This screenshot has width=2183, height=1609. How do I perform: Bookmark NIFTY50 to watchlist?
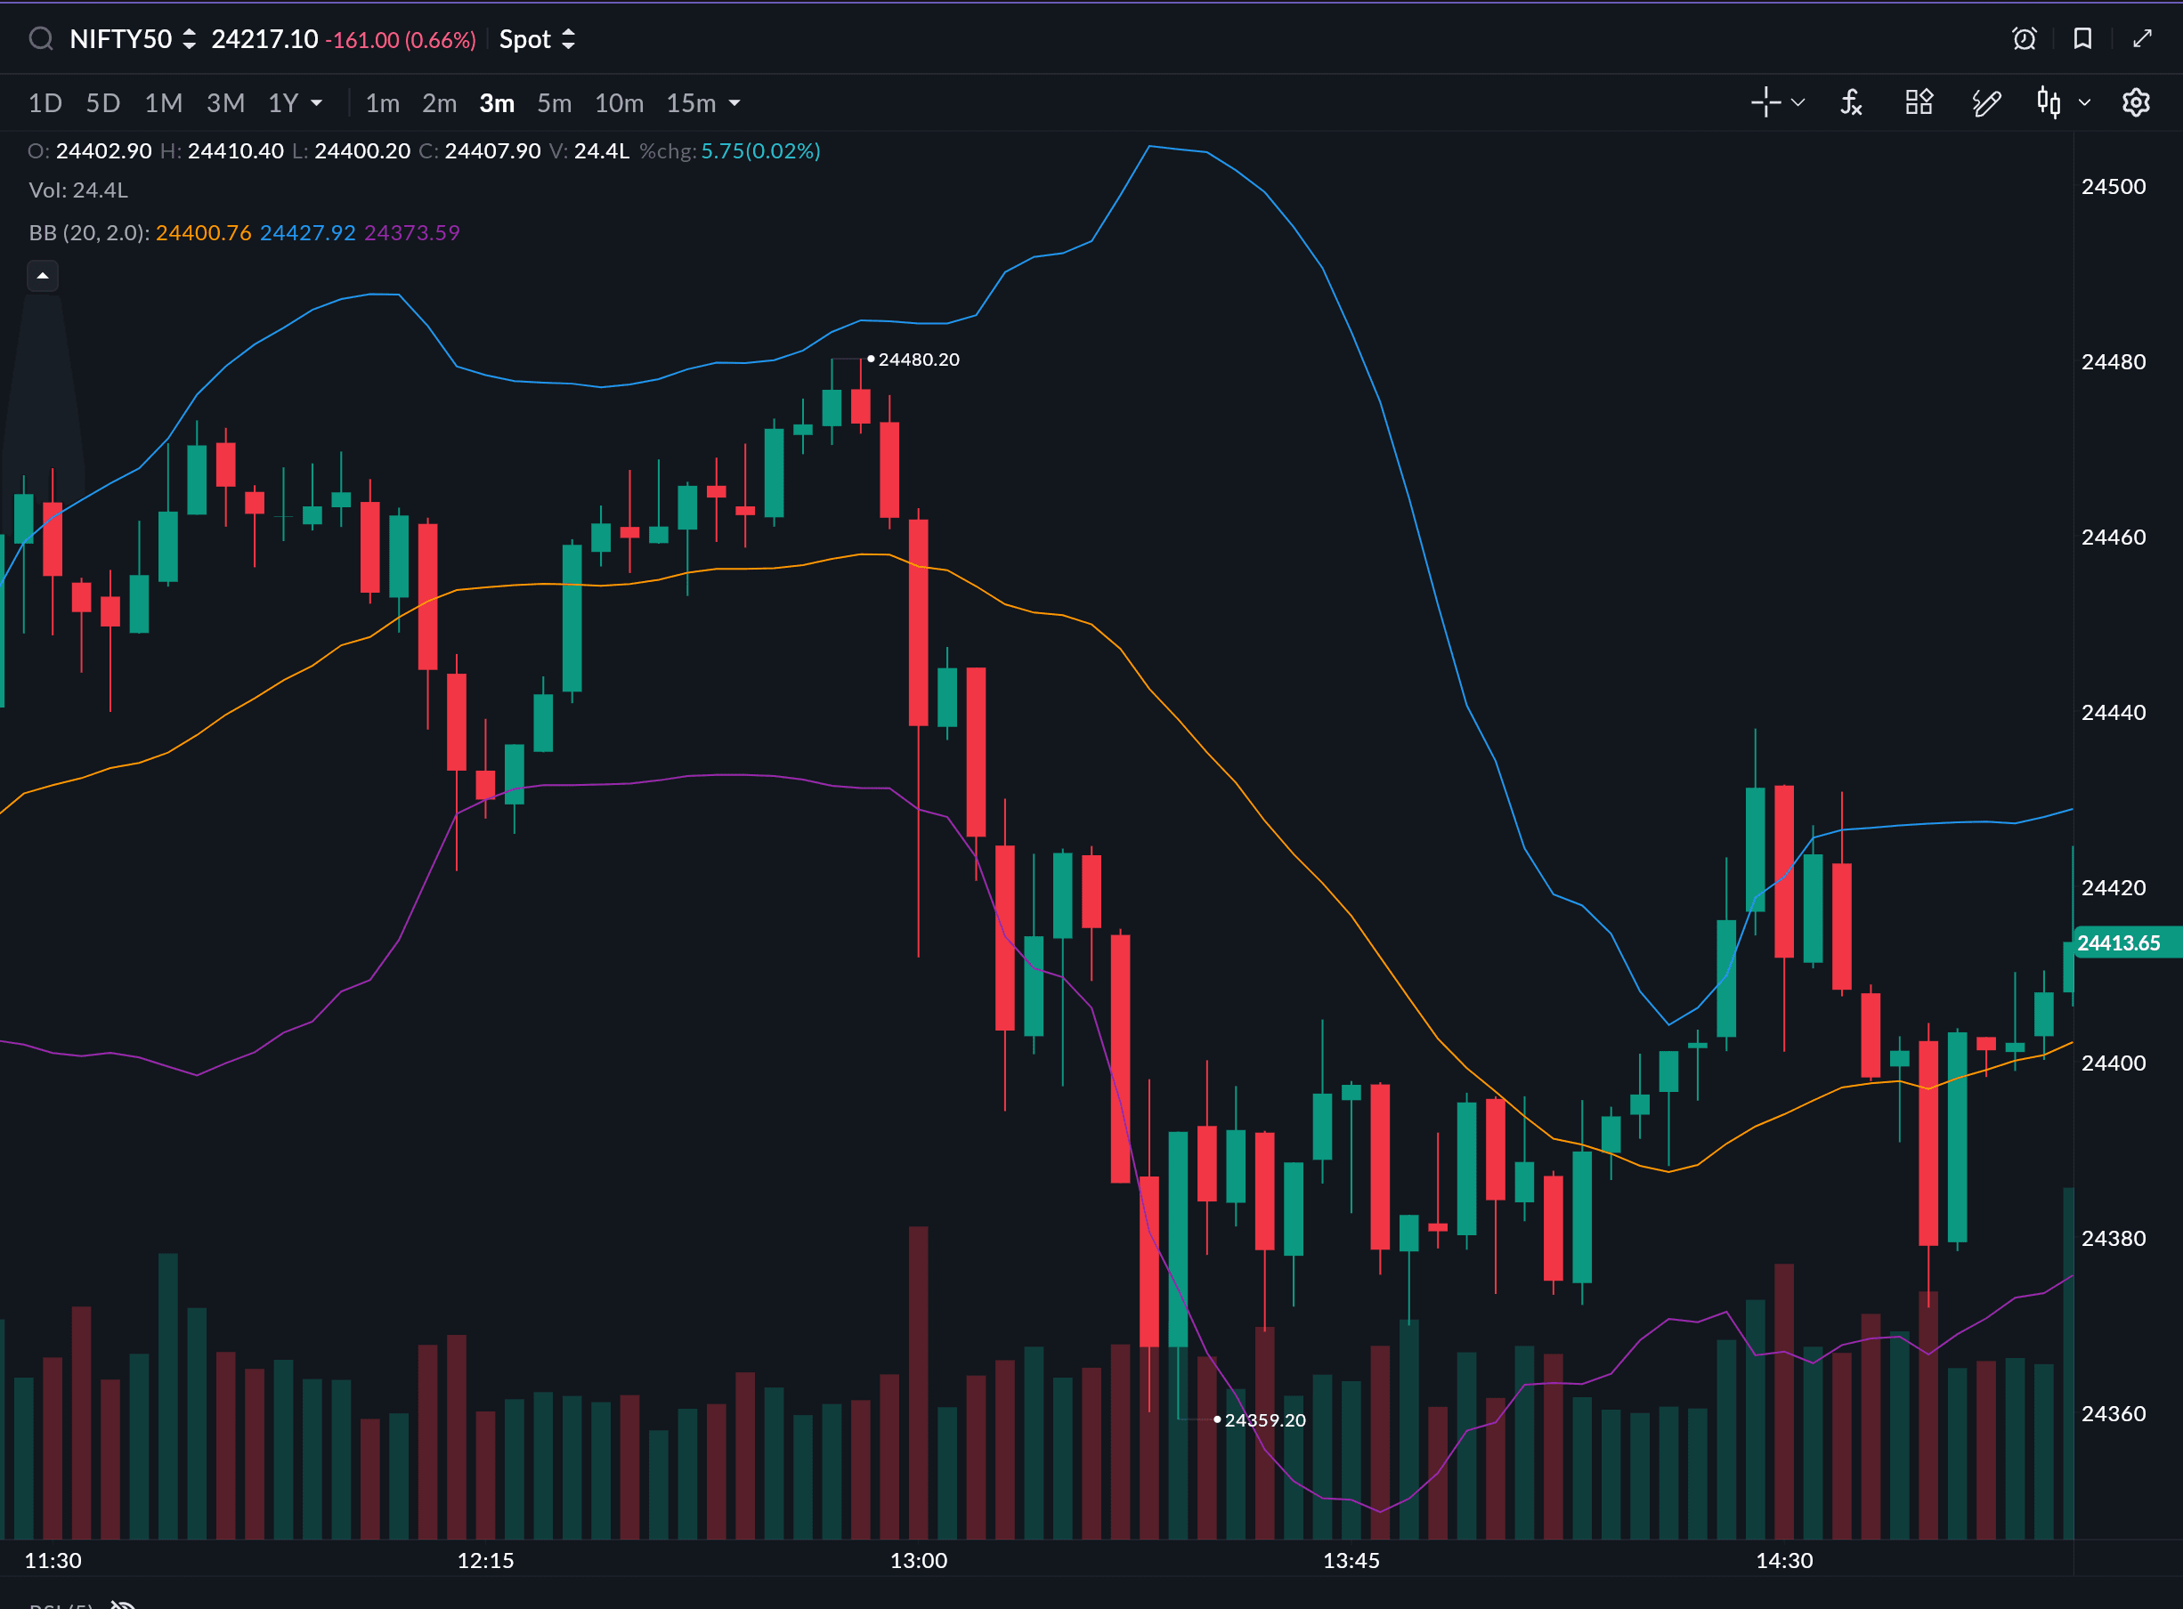pyautogui.click(x=2082, y=39)
